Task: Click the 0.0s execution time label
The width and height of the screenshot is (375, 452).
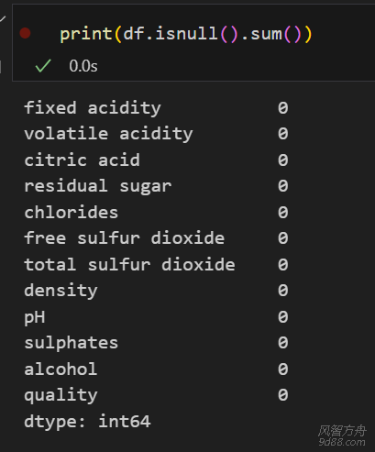Action: pyautogui.click(x=83, y=66)
